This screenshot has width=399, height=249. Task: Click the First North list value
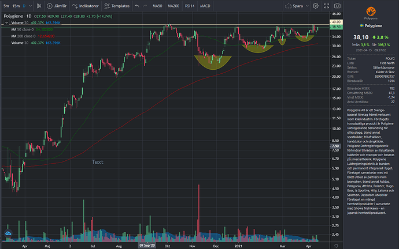click(387, 63)
